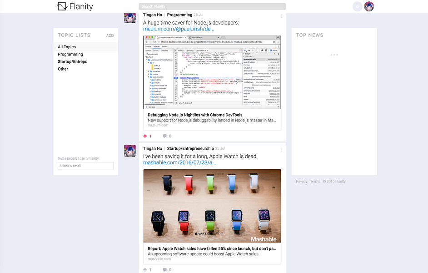The image size is (428, 273).
Task: Click the mashable.com source label
Action: (x=159, y=259)
